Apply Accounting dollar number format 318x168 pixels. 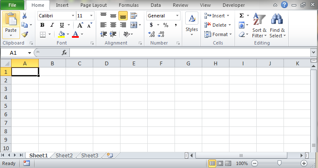tap(151, 25)
